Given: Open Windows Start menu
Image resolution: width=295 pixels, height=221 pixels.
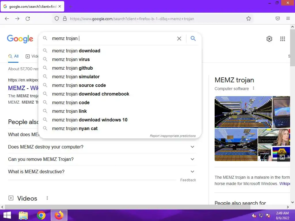Looking at the screenshot, I should [x=7, y=215].
